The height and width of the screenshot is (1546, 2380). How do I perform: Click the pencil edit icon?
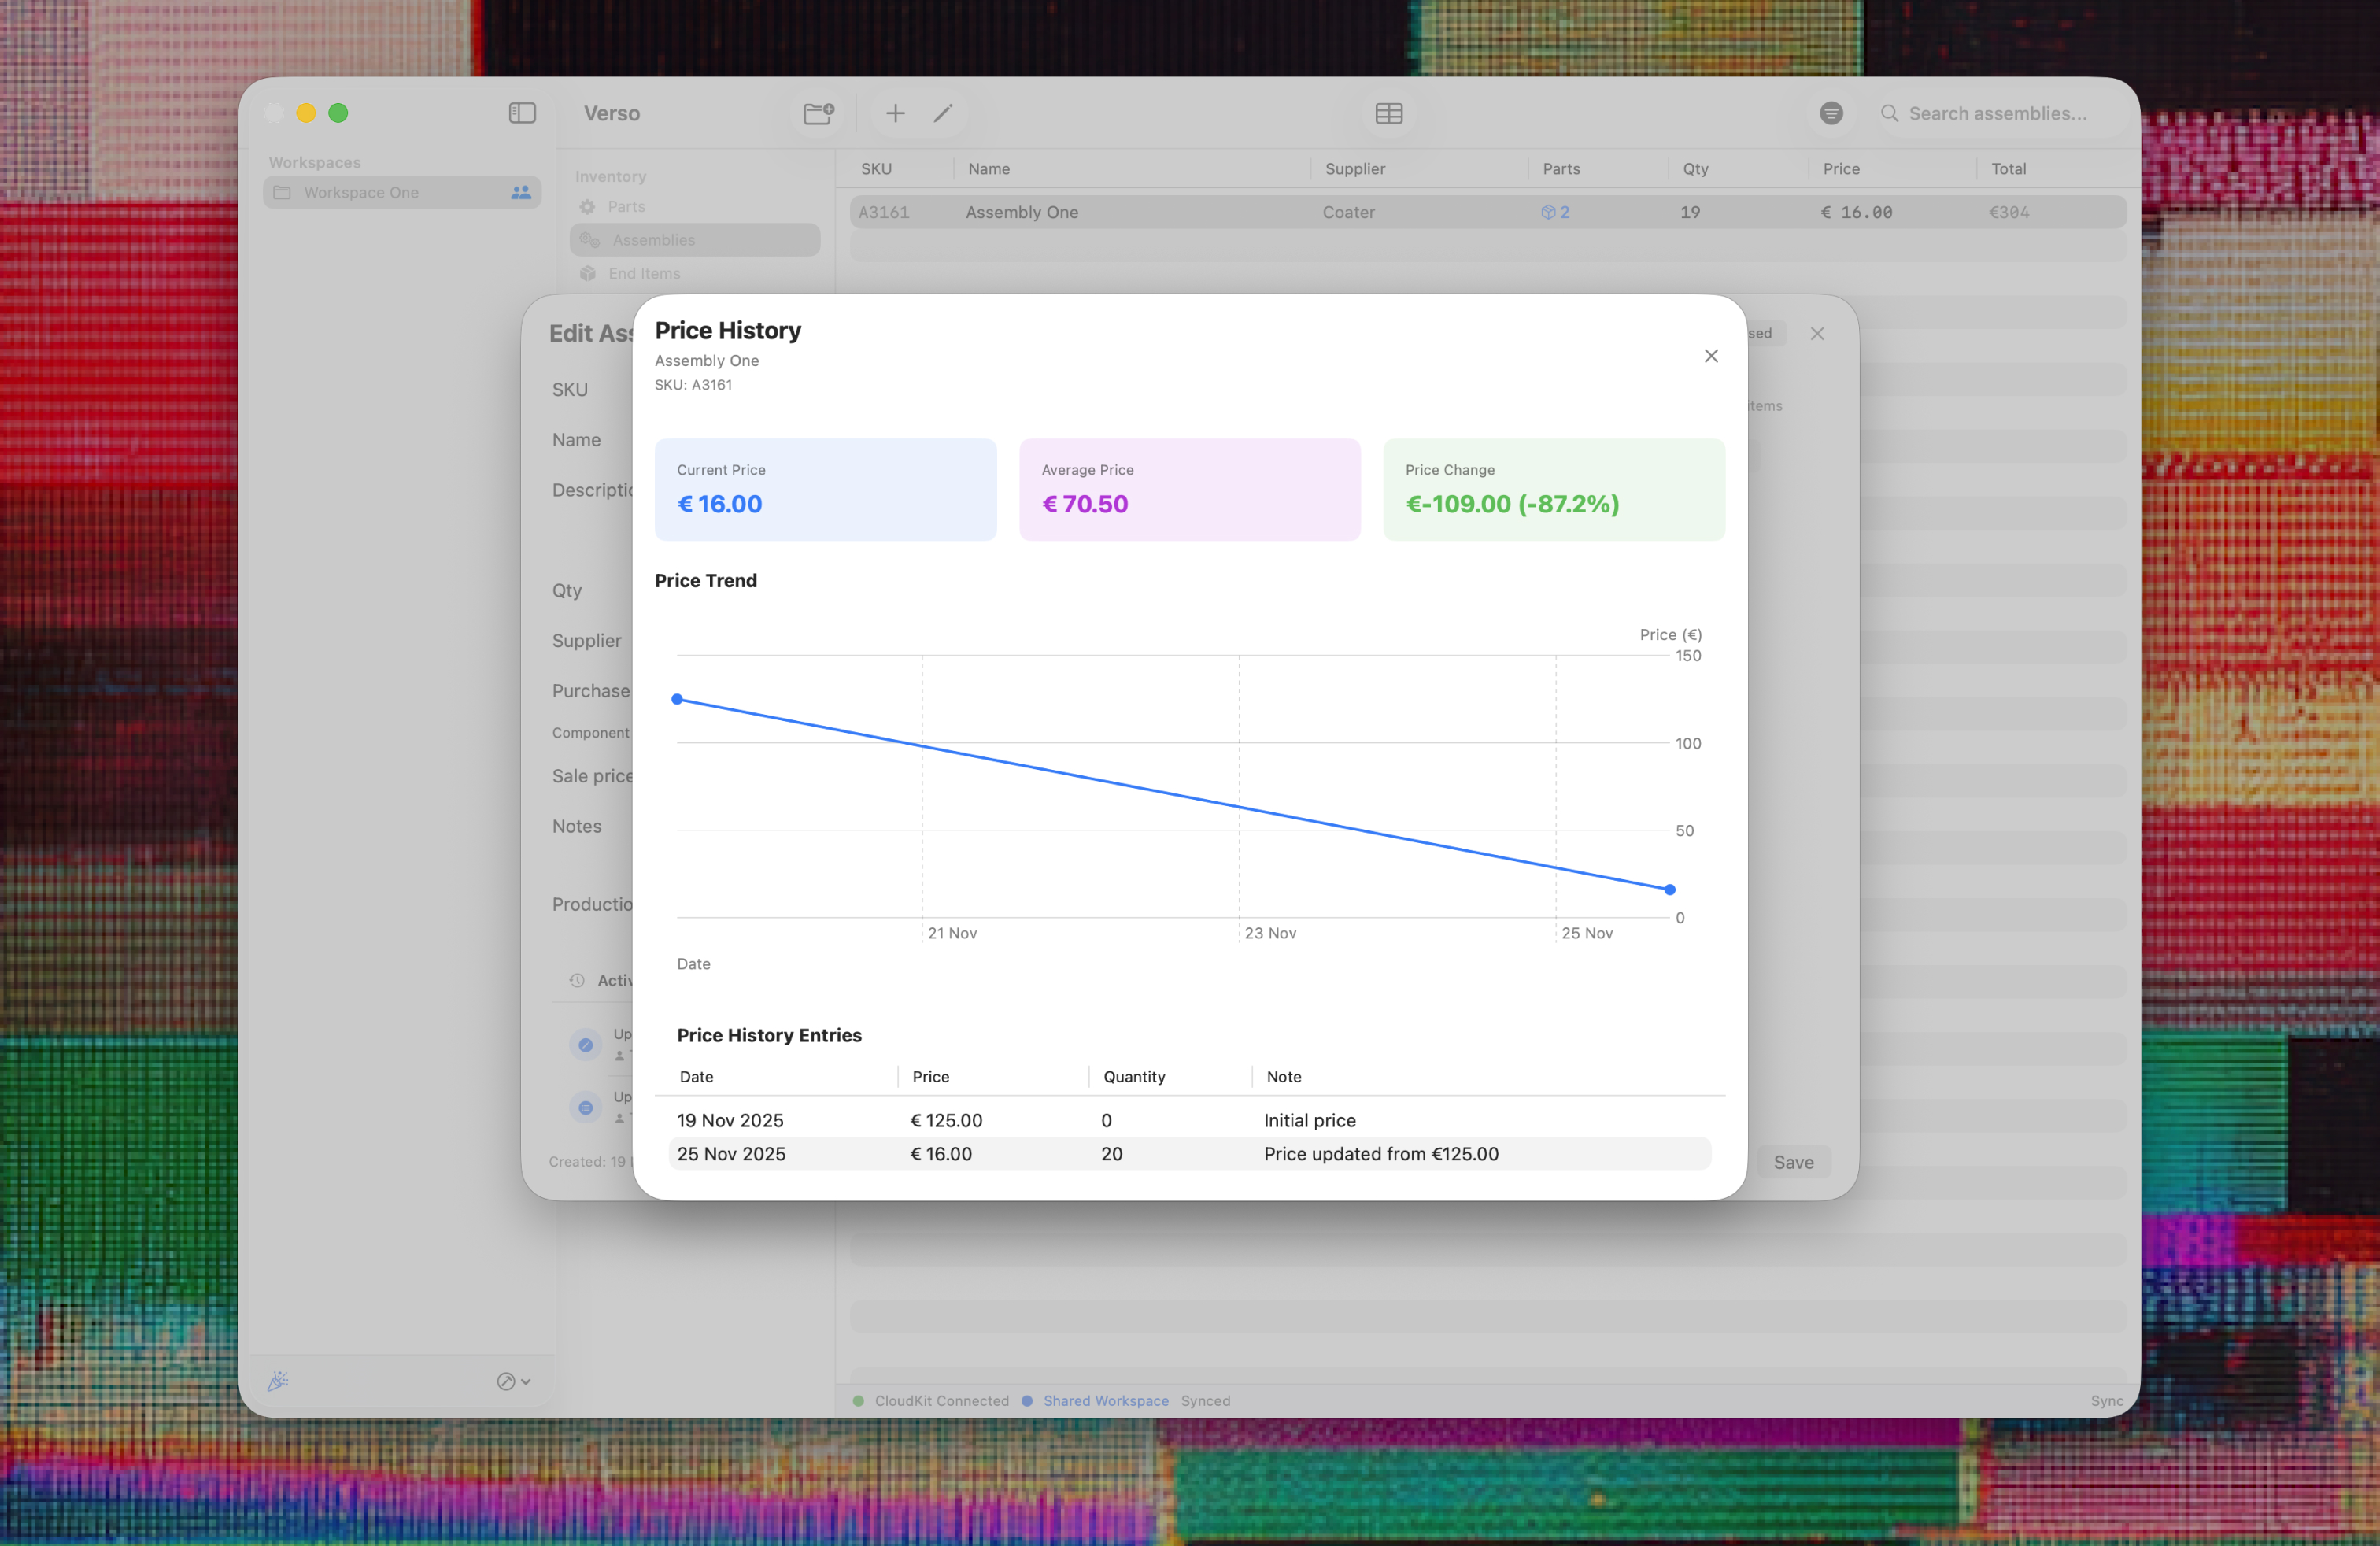943,113
